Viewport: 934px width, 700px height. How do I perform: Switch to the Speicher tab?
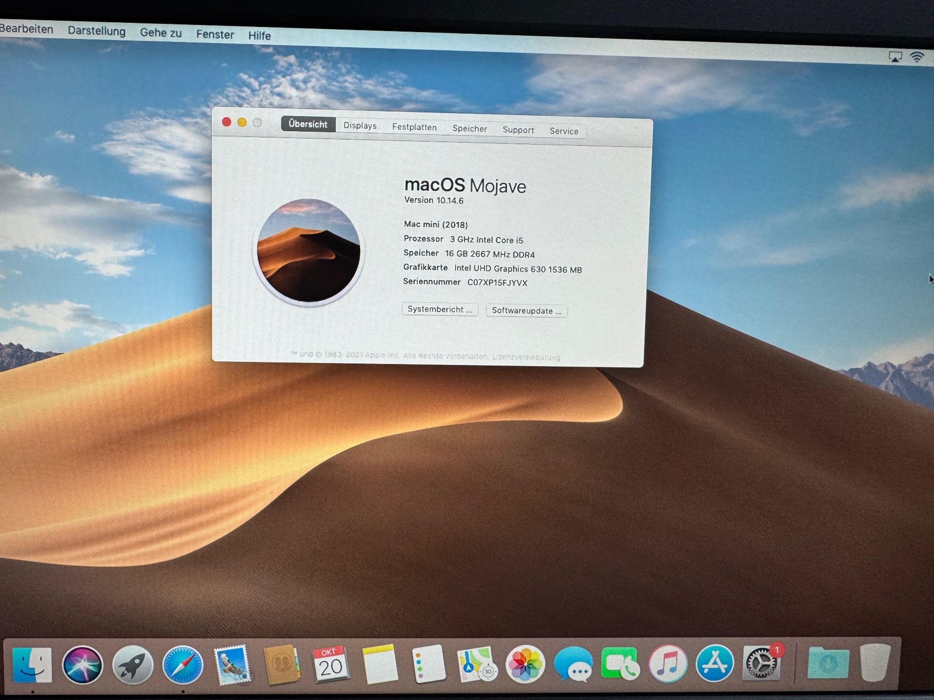(470, 129)
